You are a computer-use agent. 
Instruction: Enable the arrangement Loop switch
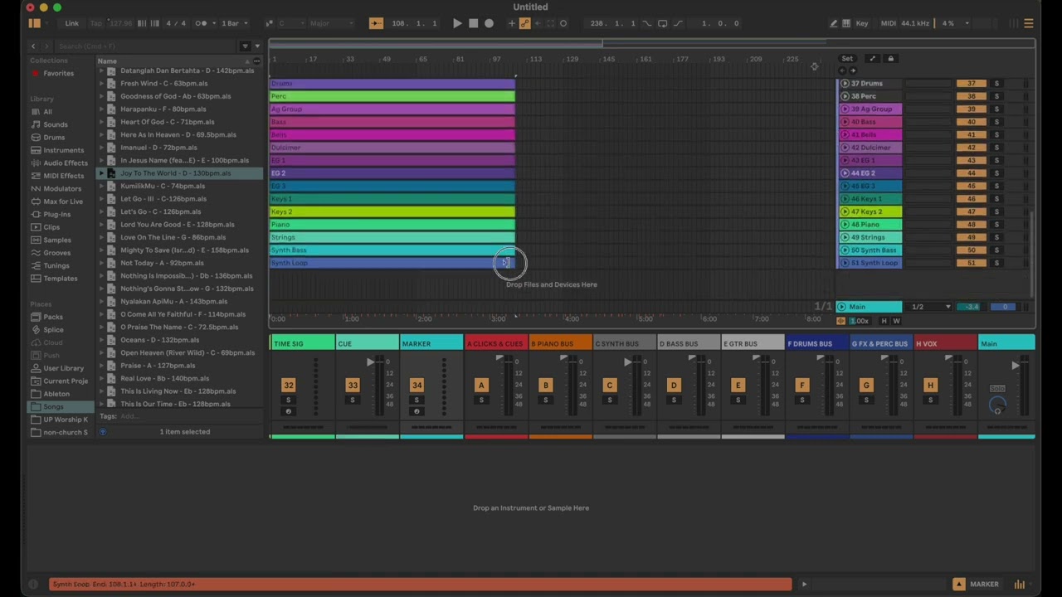point(662,23)
